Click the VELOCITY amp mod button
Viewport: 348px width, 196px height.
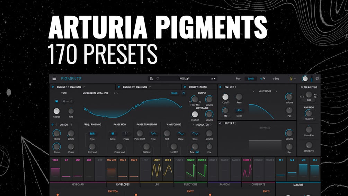[309, 119]
